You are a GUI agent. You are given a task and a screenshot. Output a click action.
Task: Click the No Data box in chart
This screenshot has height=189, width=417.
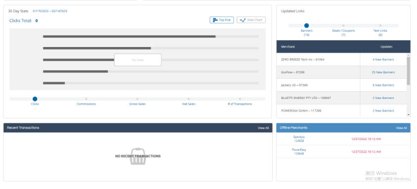[x=138, y=60]
